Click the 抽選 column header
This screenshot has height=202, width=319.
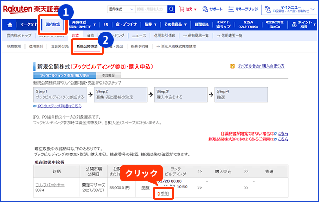pyautogui.click(x=270, y=172)
